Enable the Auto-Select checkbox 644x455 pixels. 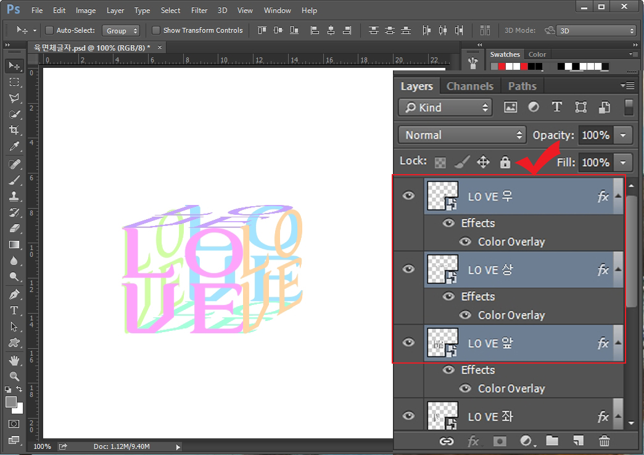[x=49, y=30]
